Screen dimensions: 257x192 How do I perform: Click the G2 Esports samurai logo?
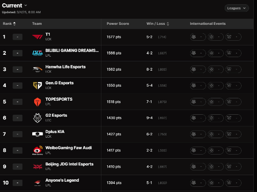click(x=37, y=118)
